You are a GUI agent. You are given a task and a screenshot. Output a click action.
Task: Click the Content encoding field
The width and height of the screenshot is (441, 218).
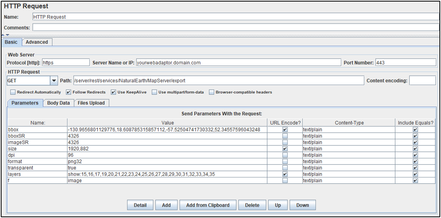tap(422, 81)
